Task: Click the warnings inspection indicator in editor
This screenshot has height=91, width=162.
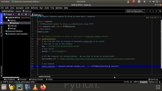Action: (151, 18)
